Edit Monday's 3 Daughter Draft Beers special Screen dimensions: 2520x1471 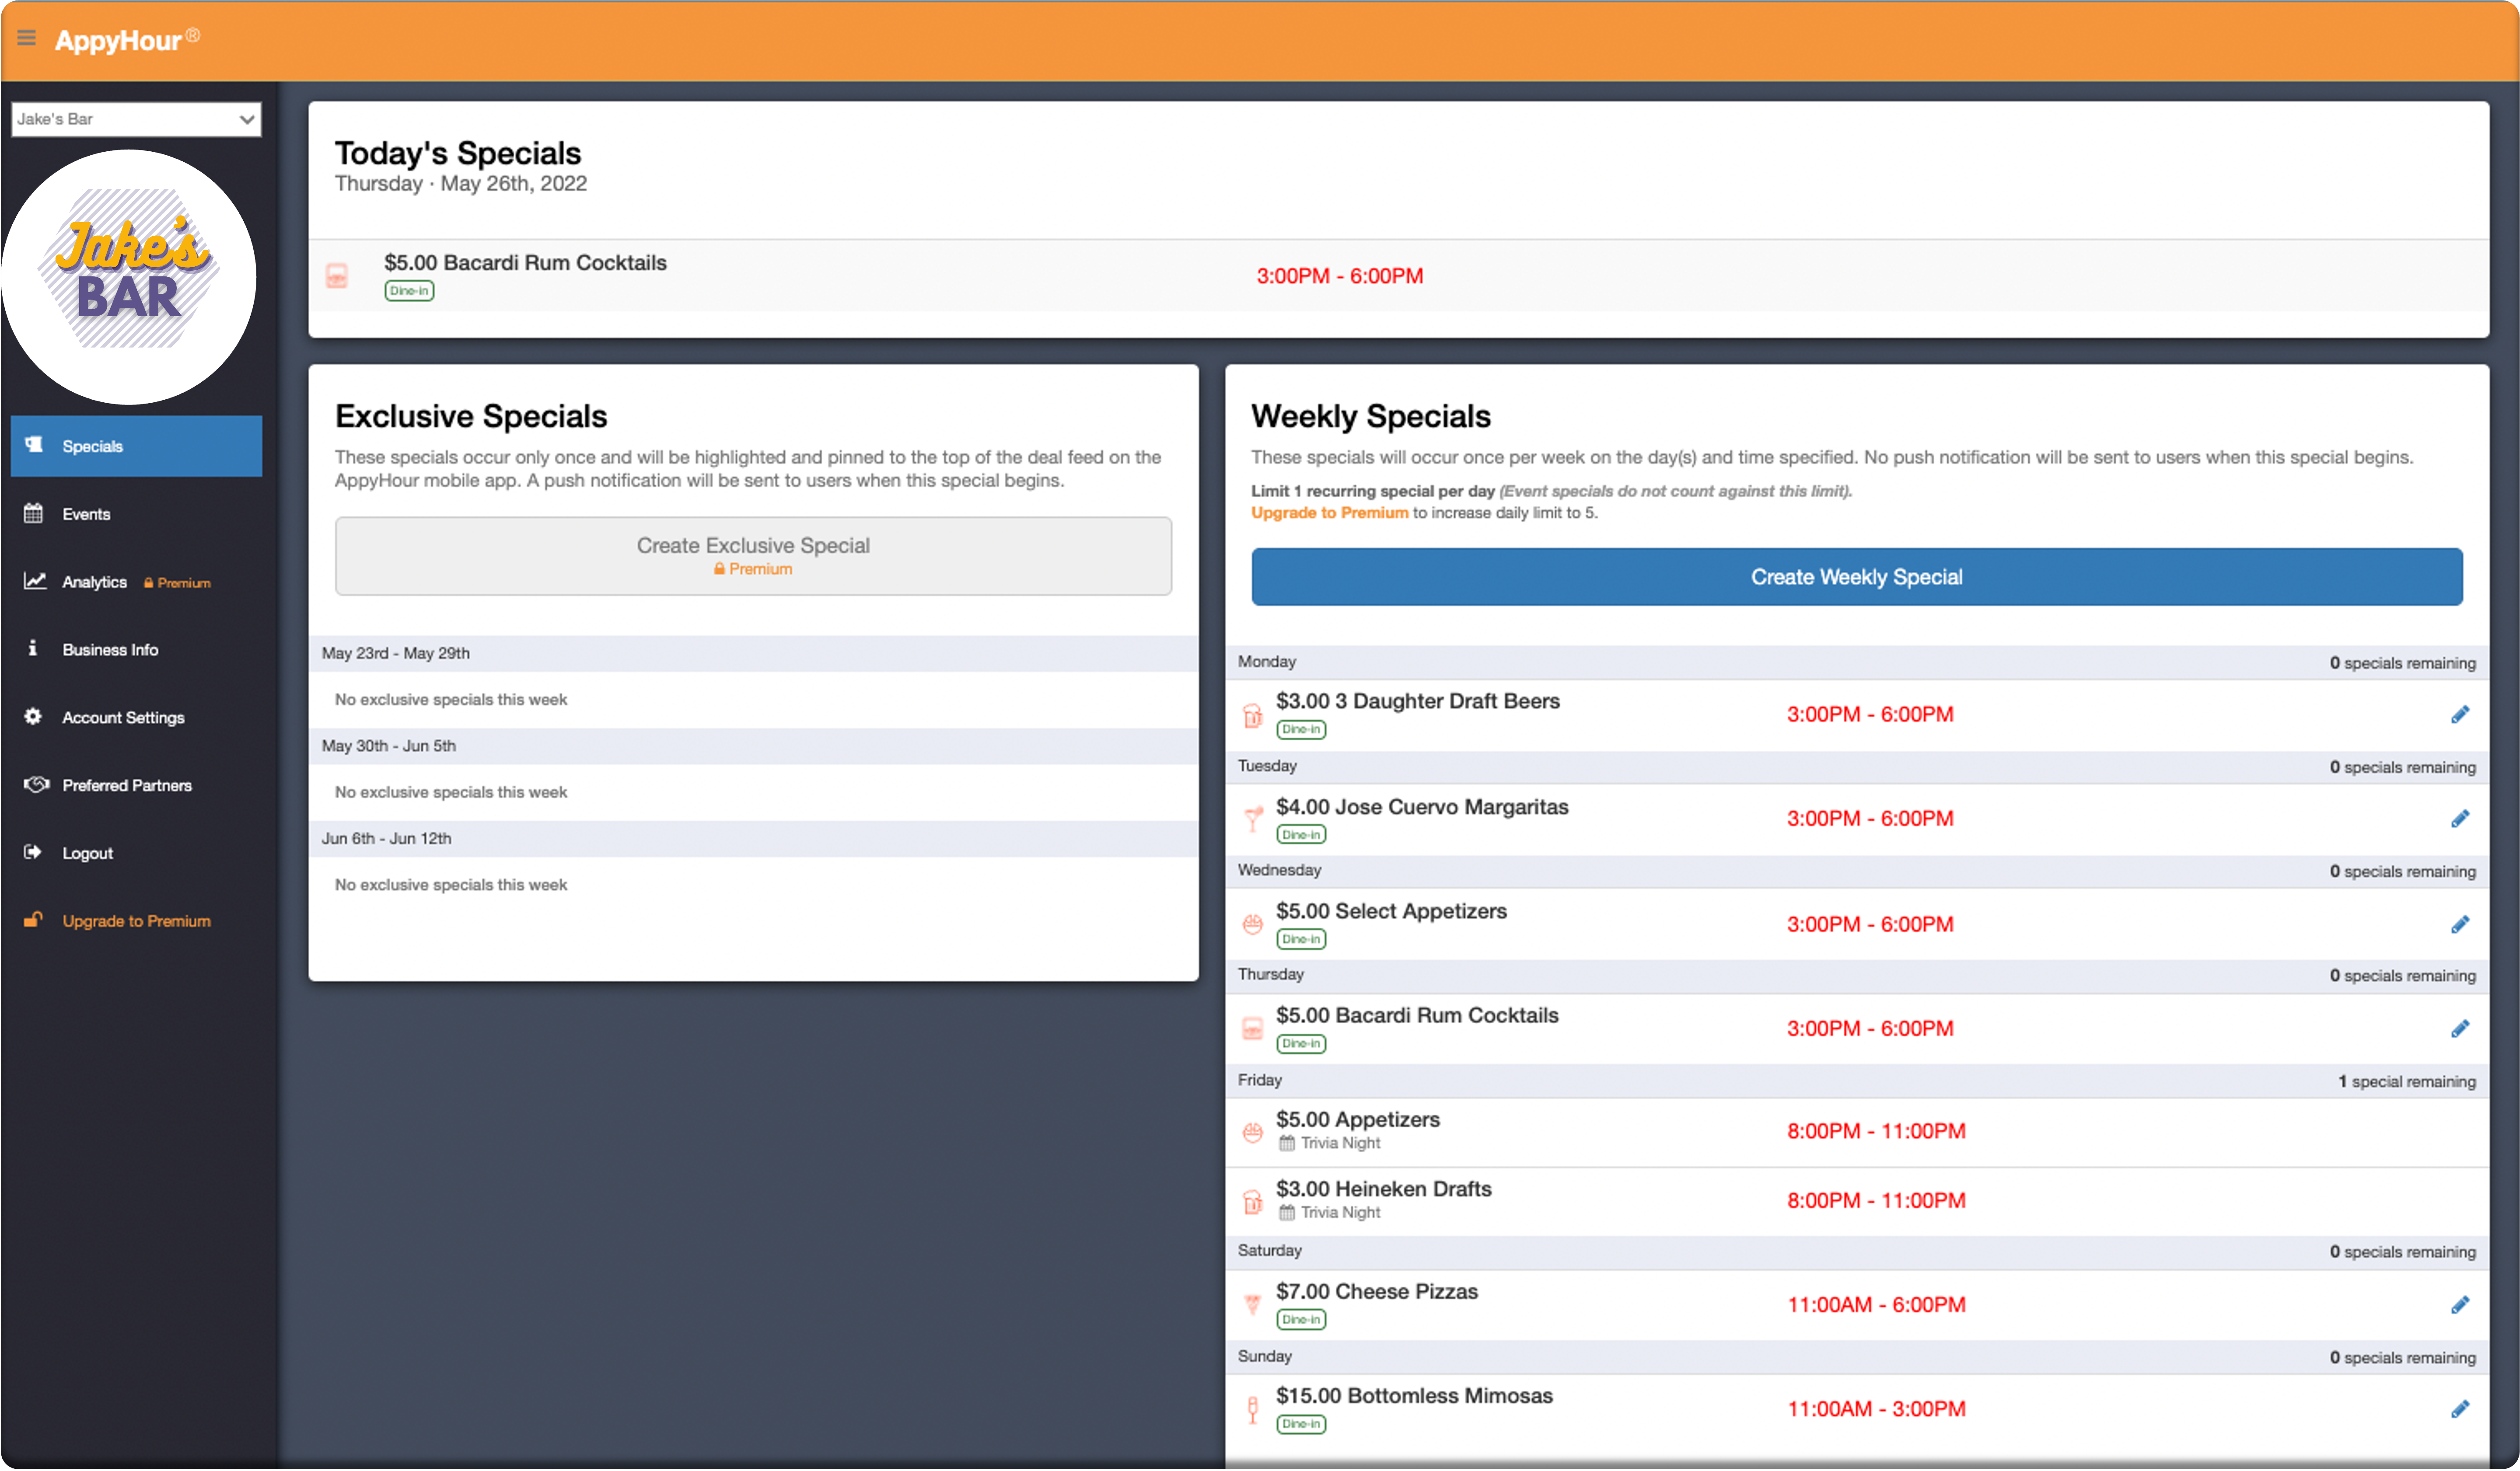click(x=2460, y=714)
